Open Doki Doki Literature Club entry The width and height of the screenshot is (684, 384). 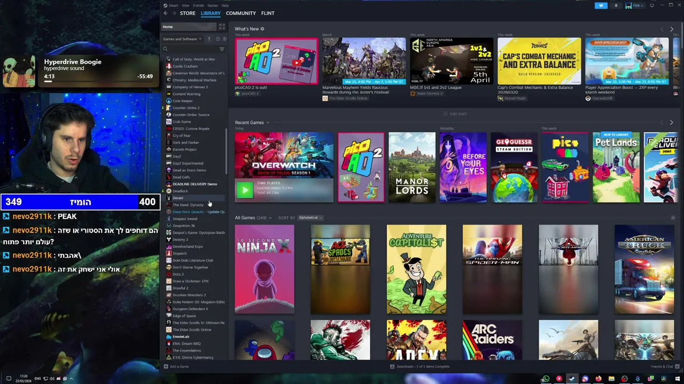pyautogui.click(x=194, y=260)
